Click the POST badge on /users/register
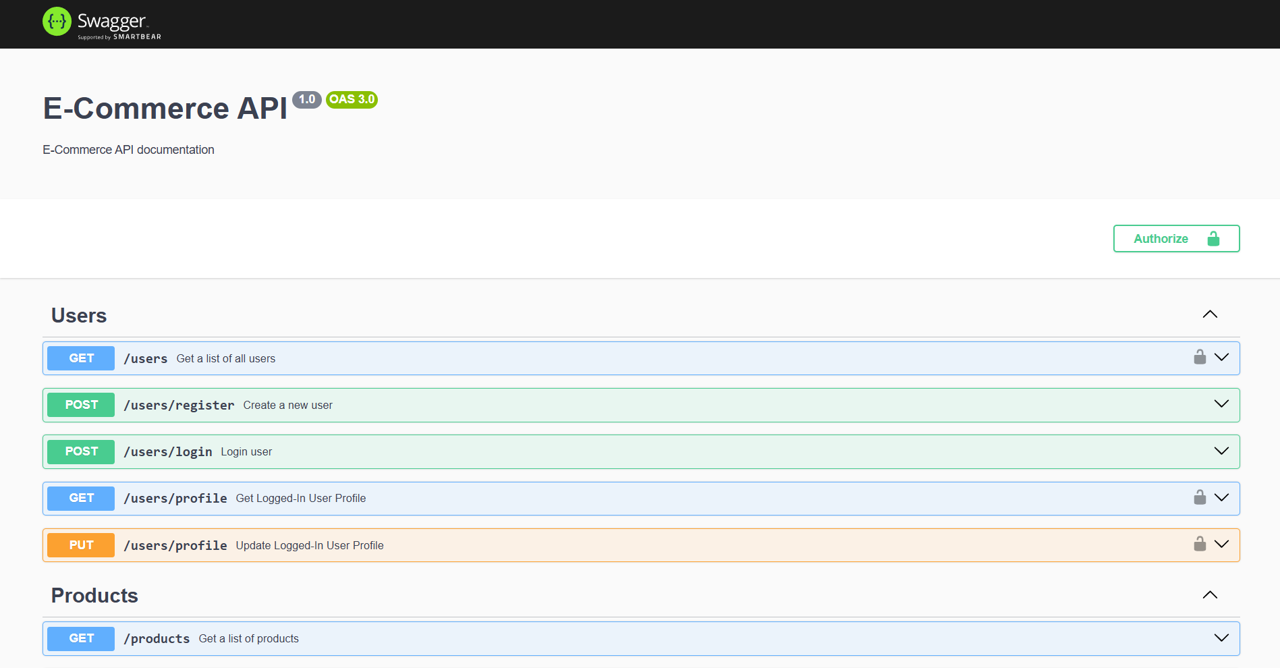This screenshot has height=668, width=1280. point(80,404)
